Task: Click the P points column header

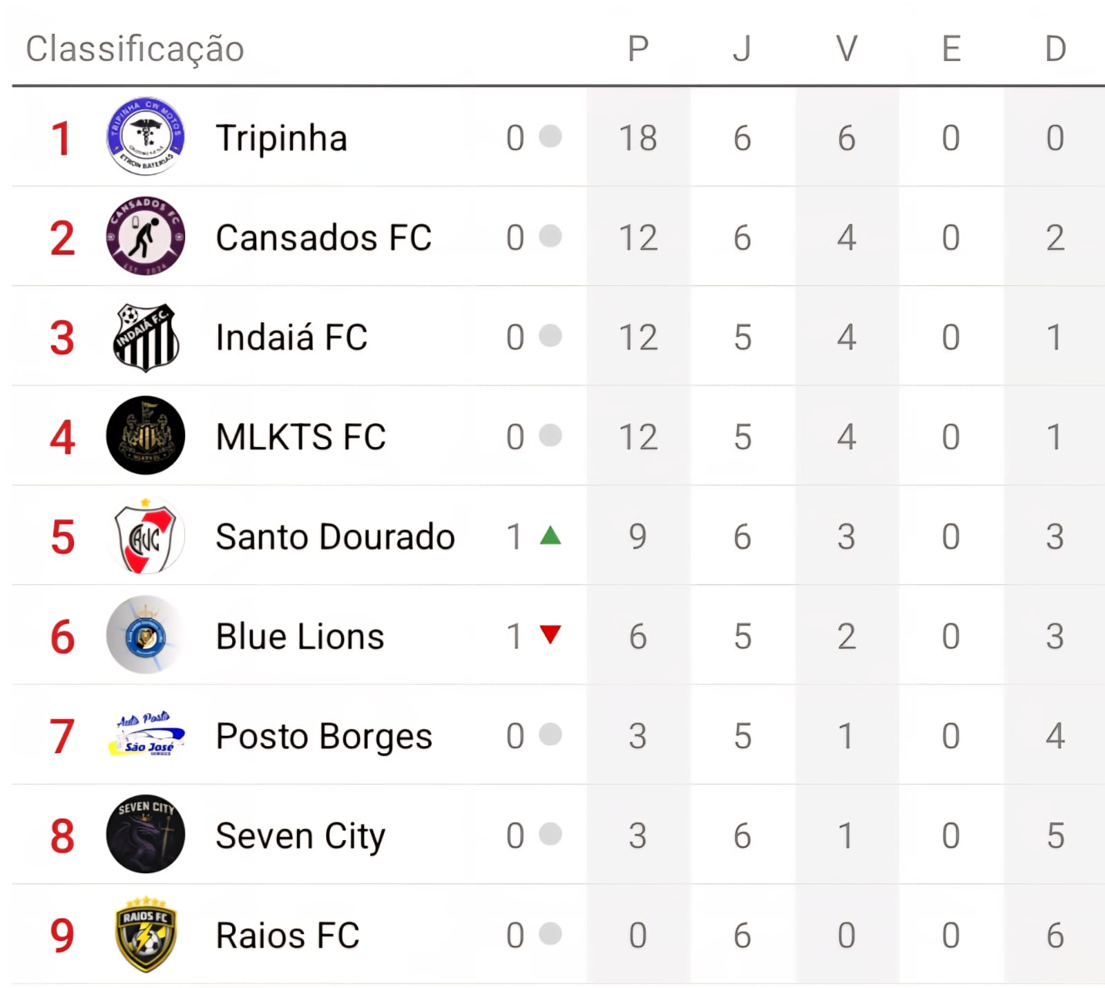Action: (x=638, y=49)
